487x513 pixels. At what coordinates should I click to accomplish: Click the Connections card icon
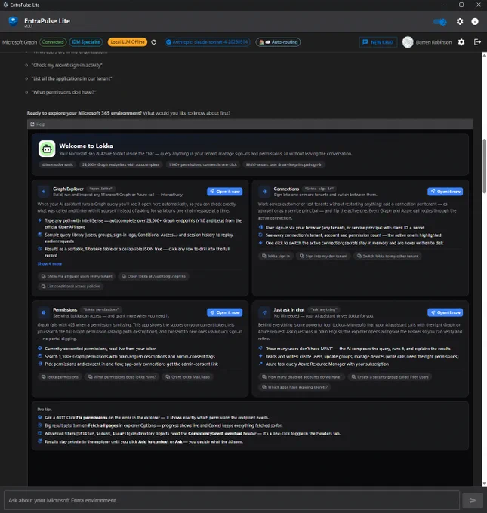[x=264, y=192]
